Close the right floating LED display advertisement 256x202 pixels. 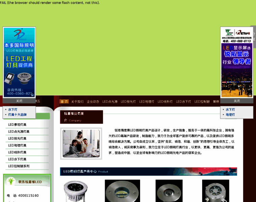click(236, 101)
